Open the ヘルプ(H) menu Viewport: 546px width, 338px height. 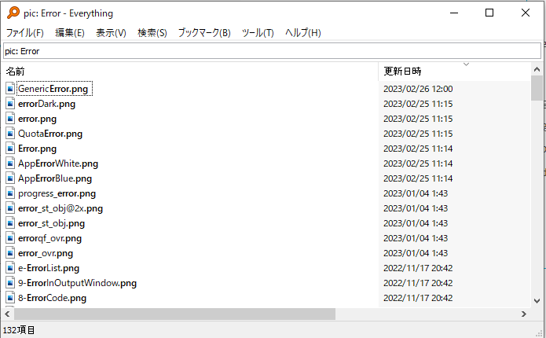click(303, 33)
